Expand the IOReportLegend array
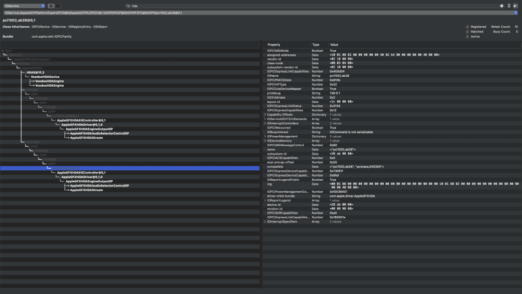The width and height of the screenshot is (522, 294). (265, 200)
